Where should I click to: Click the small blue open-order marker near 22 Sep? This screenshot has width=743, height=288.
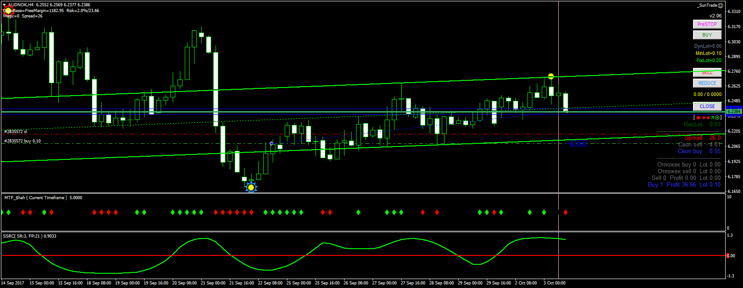271,143
